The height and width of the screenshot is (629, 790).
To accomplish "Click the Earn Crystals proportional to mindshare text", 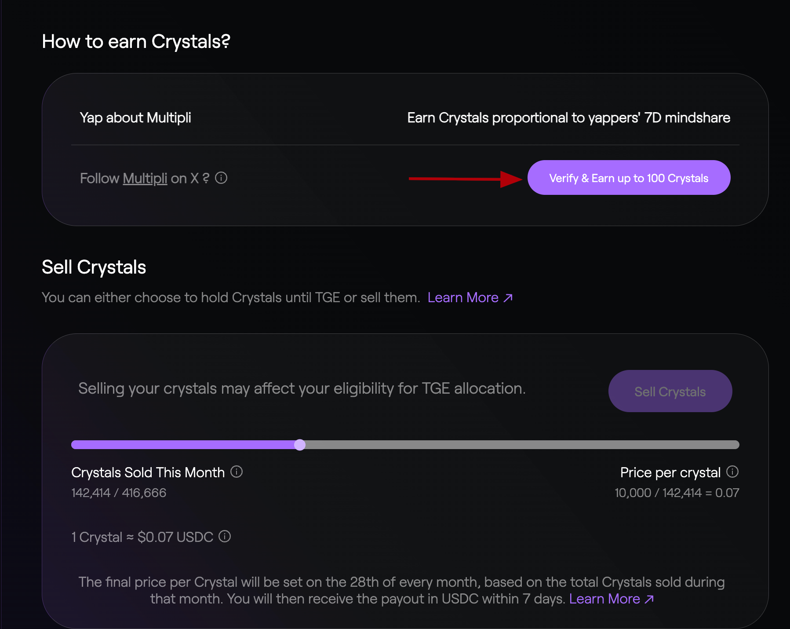I will click(x=568, y=118).
